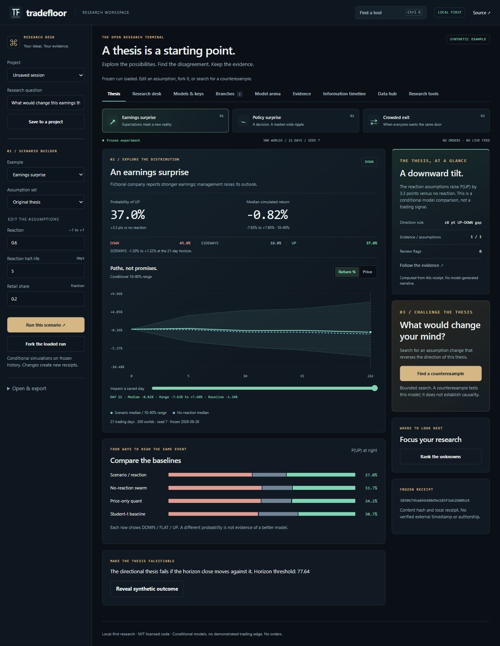Open the Example scenario dropdown
Screen dimensions: 500x646
tap(46, 175)
